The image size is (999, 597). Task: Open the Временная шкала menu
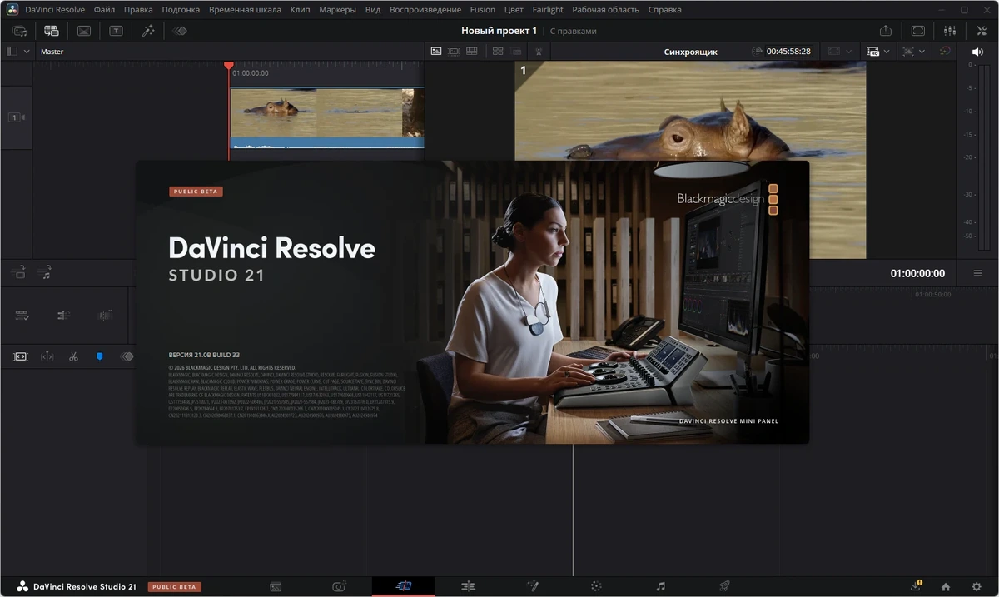[246, 10]
